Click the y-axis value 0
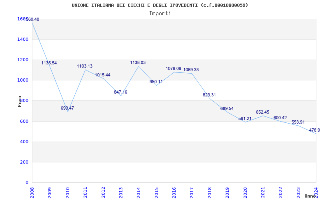320x200 pixels. [27, 183]
